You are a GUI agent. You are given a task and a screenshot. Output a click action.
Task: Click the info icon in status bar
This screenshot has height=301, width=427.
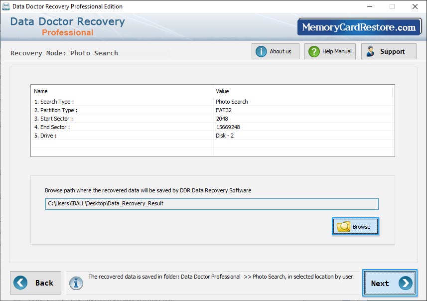tap(76, 283)
